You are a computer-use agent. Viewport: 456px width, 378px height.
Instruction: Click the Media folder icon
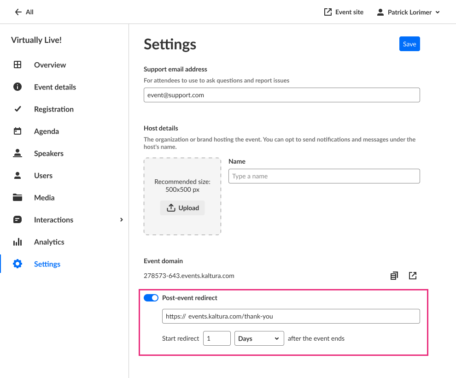(18, 198)
